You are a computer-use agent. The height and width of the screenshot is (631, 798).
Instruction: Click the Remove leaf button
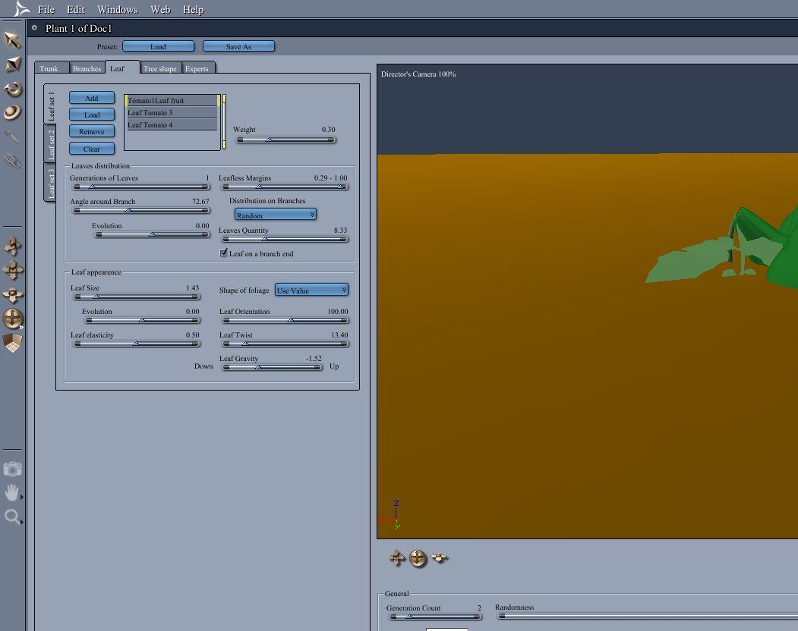coord(92,131)
